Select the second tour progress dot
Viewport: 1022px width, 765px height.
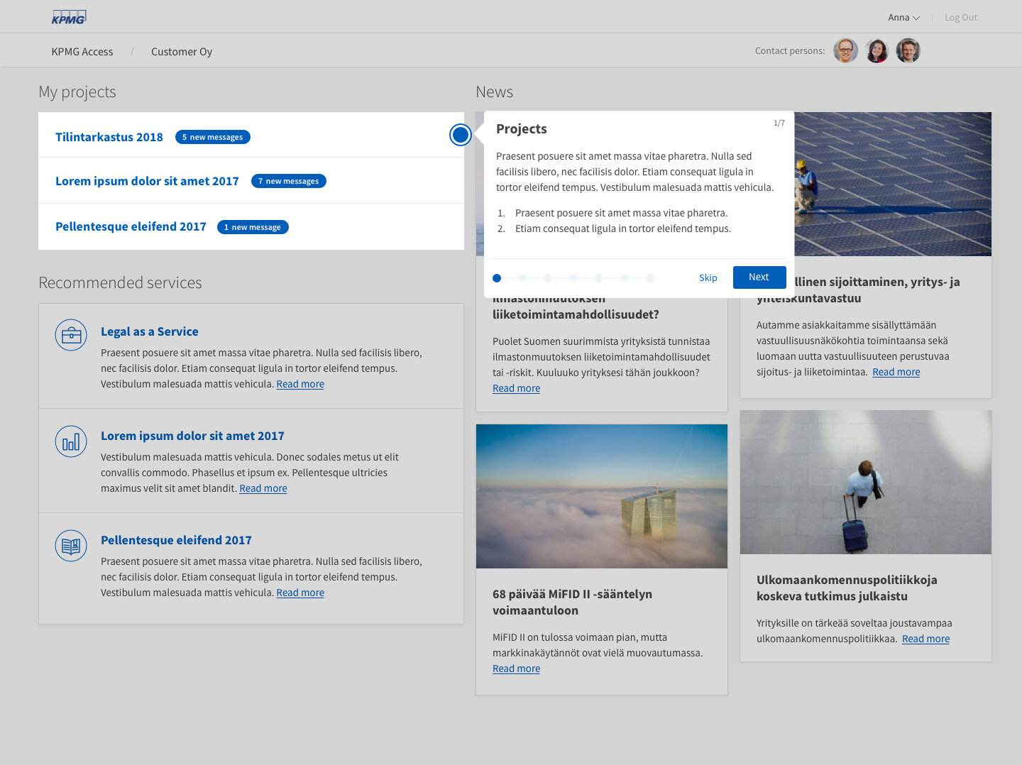[x=522, y=278]
